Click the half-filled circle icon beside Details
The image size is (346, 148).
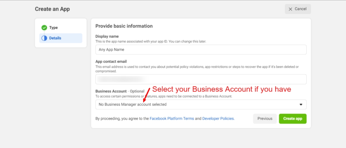(x=44, y=38)
